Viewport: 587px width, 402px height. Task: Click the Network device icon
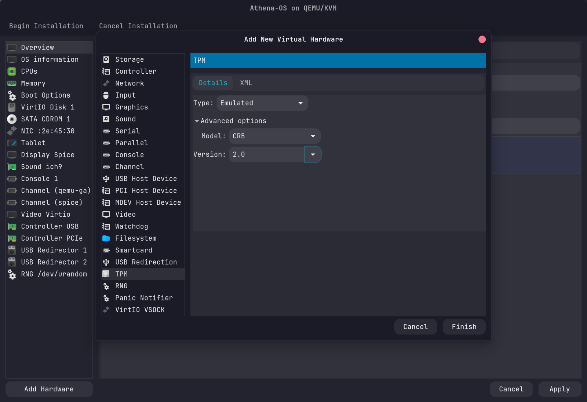[106, 83]
